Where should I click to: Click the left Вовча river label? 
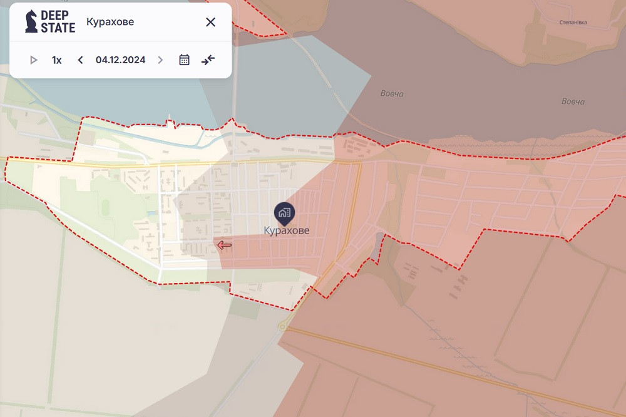392,94
